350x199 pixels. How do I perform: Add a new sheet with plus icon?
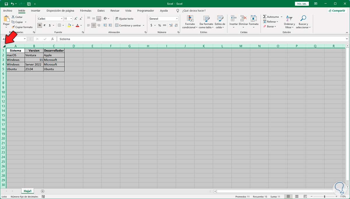(x=43, y=191)
